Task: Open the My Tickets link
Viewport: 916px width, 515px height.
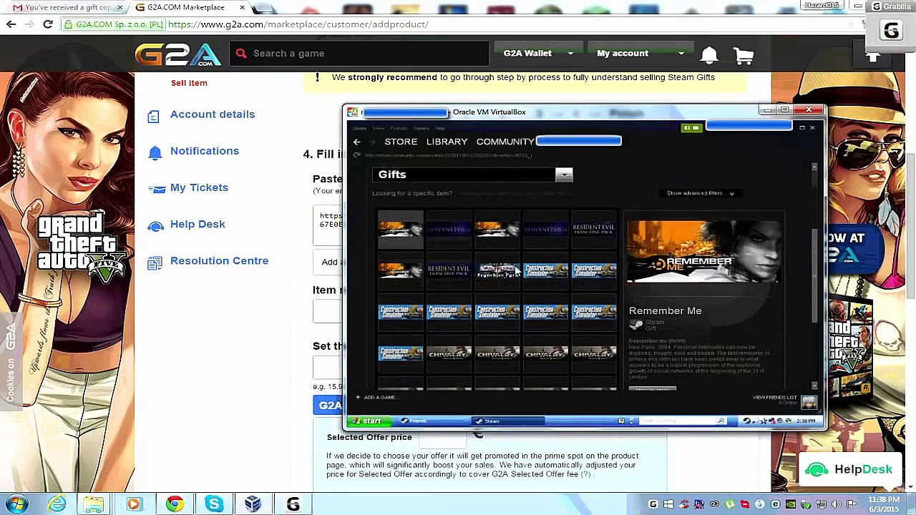Action: click(x=199, y=187)
